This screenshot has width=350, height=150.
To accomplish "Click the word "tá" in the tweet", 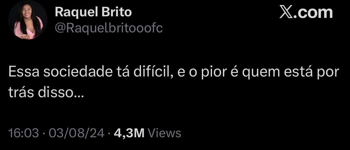I will (123, 72).
